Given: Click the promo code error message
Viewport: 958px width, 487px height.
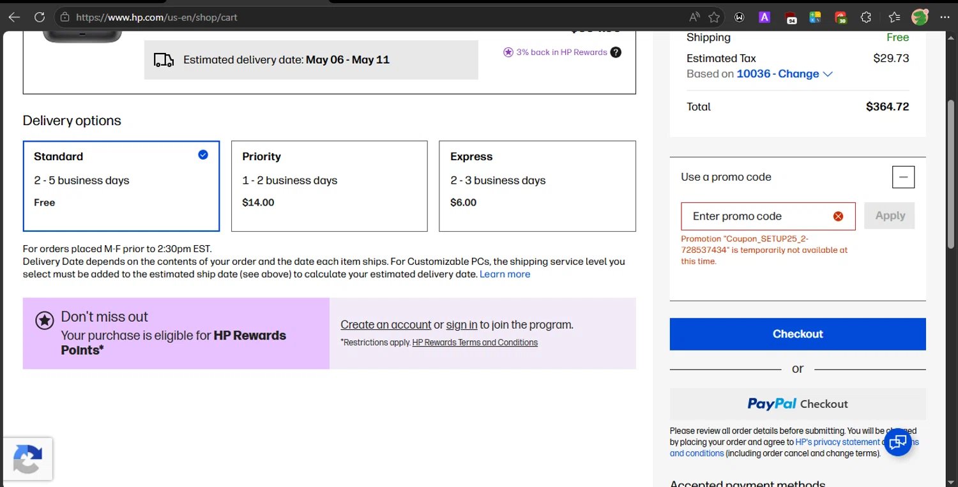Looking at the screenshot, I should click(764, 250).
